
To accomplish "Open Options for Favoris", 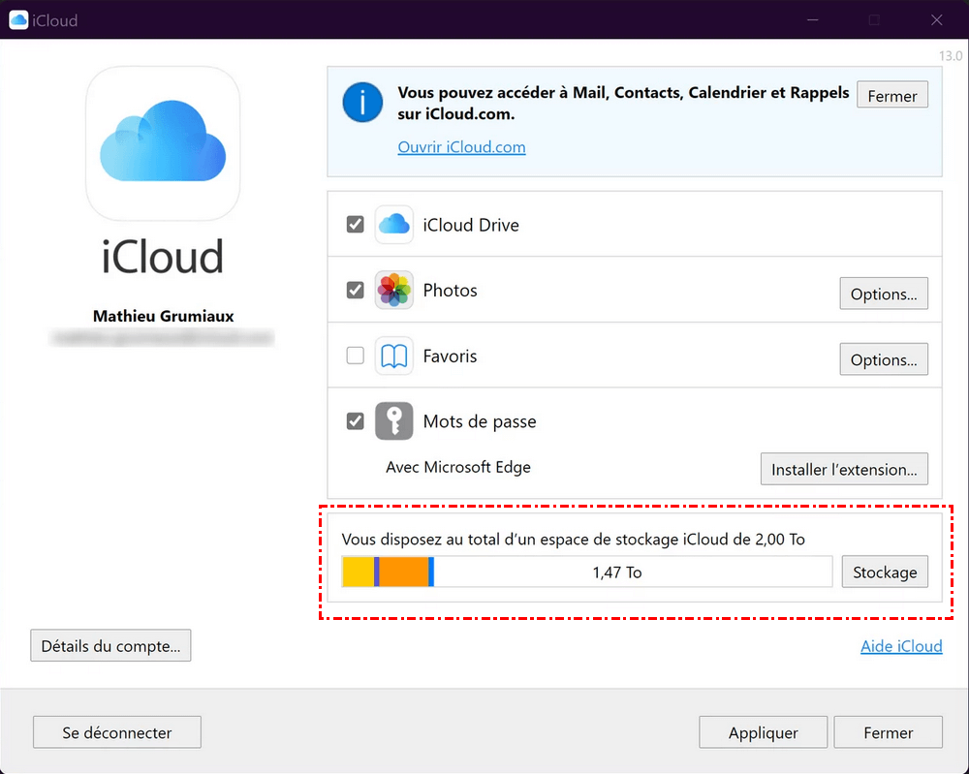I will 883,359.
